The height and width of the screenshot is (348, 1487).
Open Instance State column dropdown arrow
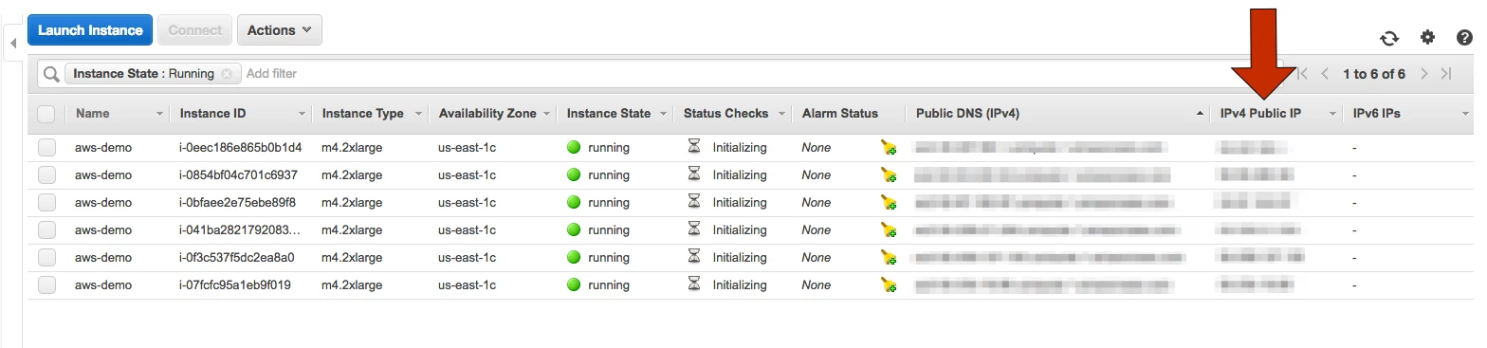pyautogui.click(x=665, y=114)
